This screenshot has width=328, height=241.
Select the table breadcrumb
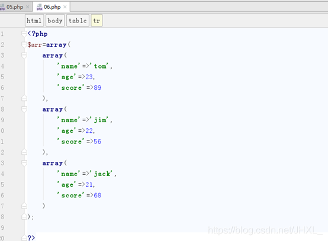78,21
